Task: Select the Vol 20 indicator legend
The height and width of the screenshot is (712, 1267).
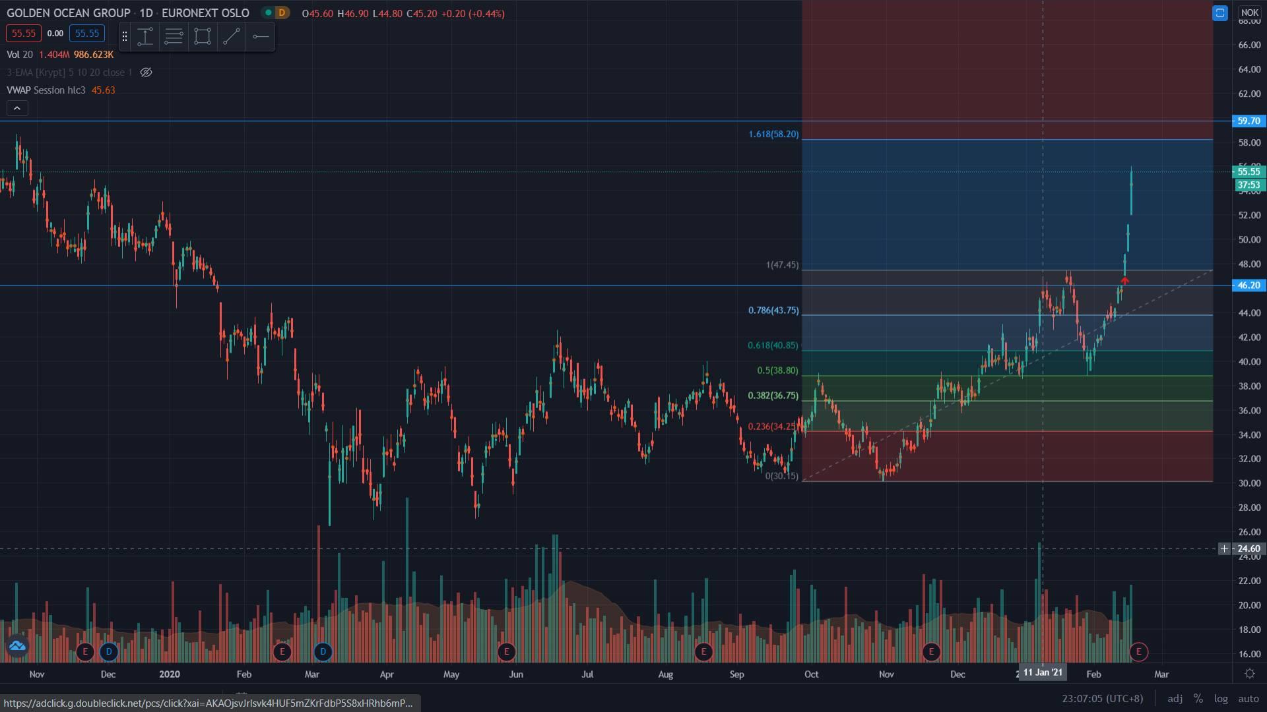Action: (20, 54)
